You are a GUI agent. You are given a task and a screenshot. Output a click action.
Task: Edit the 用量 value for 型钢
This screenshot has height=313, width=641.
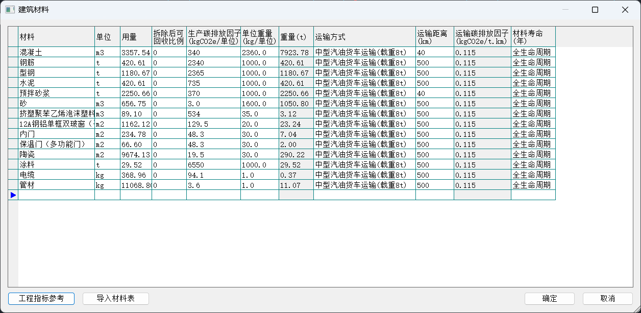[x=136, y=73]
